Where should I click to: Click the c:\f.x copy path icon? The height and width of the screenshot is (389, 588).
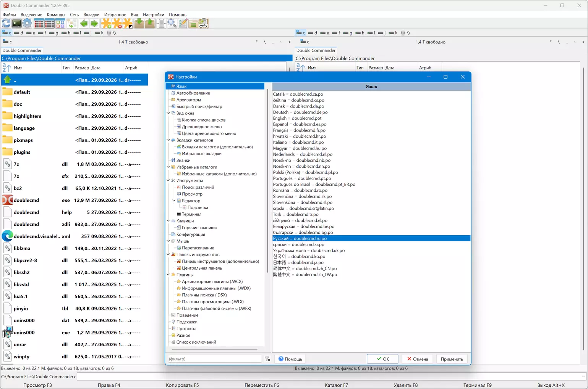204,24
